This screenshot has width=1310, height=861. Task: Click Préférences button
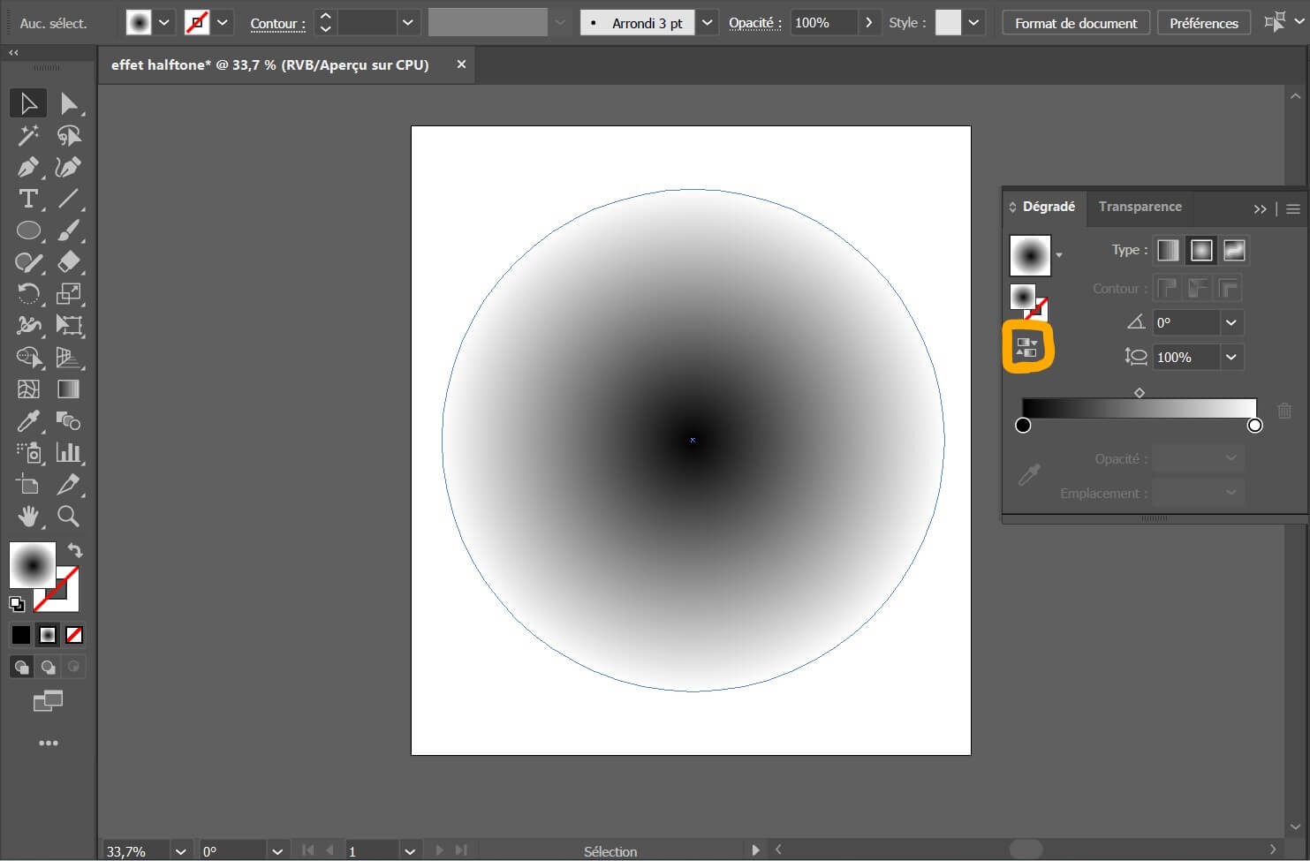[1204, 23]
